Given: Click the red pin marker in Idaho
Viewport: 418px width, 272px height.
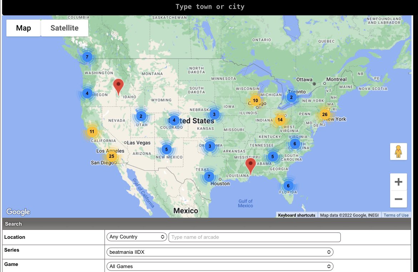Looking at the screenshot, I should click(x=118, y=86).
